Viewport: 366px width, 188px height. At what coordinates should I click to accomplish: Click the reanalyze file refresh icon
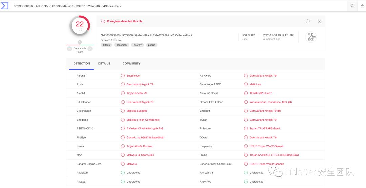pyautogui.click(x=308, y=21)
